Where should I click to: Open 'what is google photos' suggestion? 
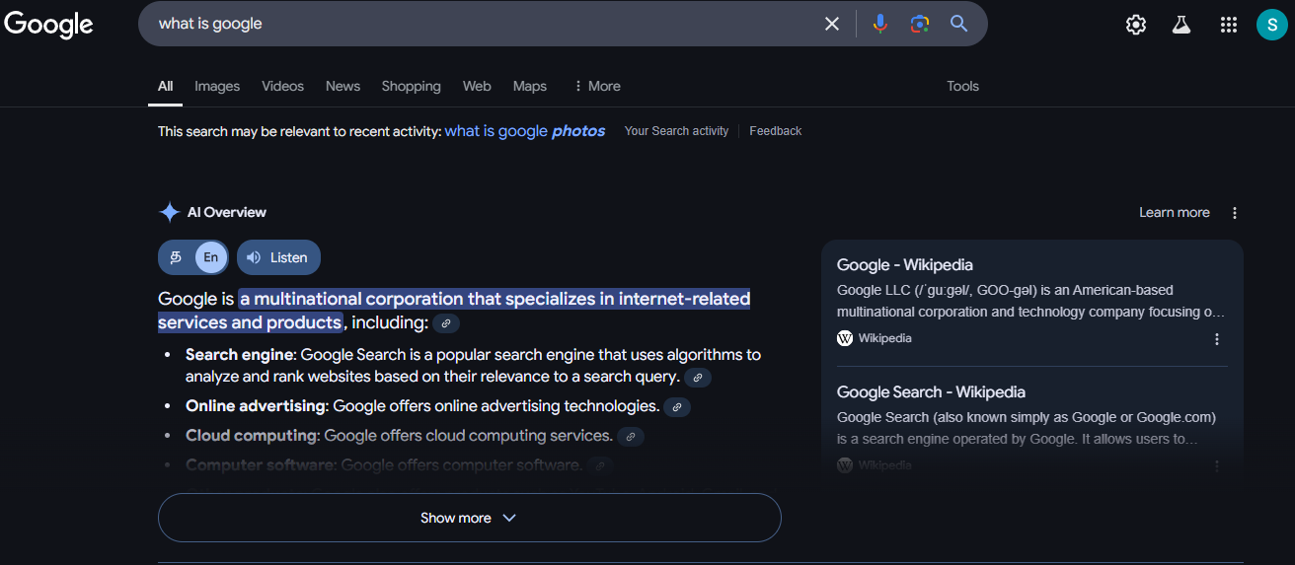pos(525,131)
